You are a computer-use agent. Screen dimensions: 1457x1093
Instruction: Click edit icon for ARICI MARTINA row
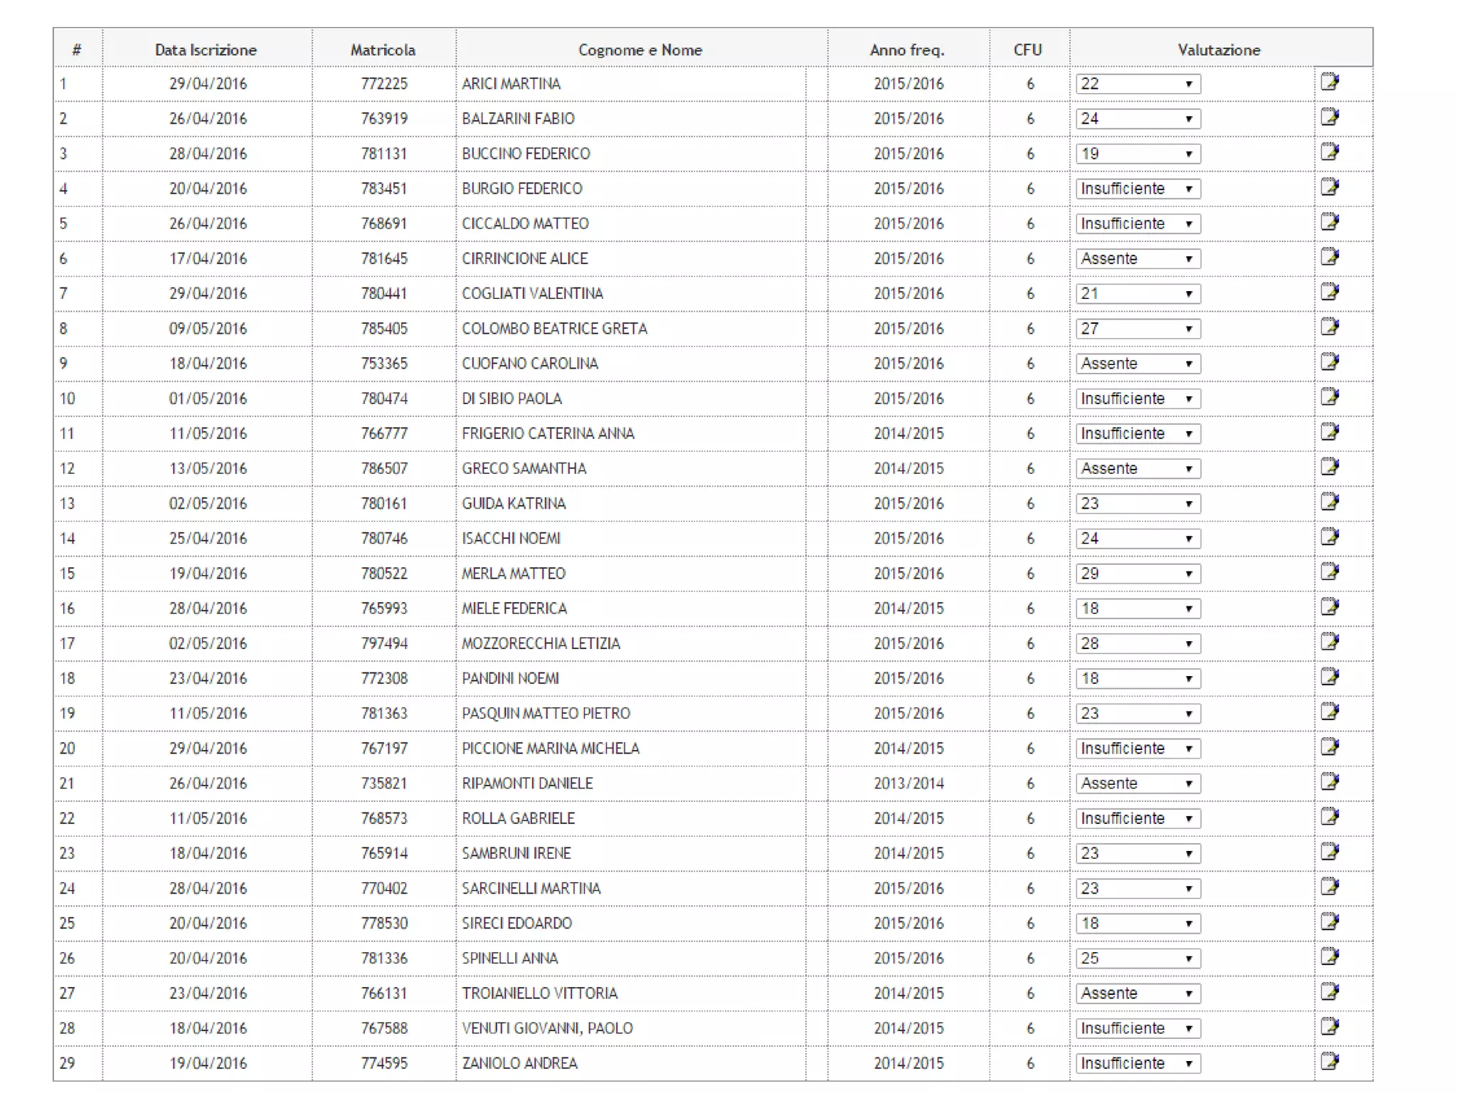click(1329, 83)
